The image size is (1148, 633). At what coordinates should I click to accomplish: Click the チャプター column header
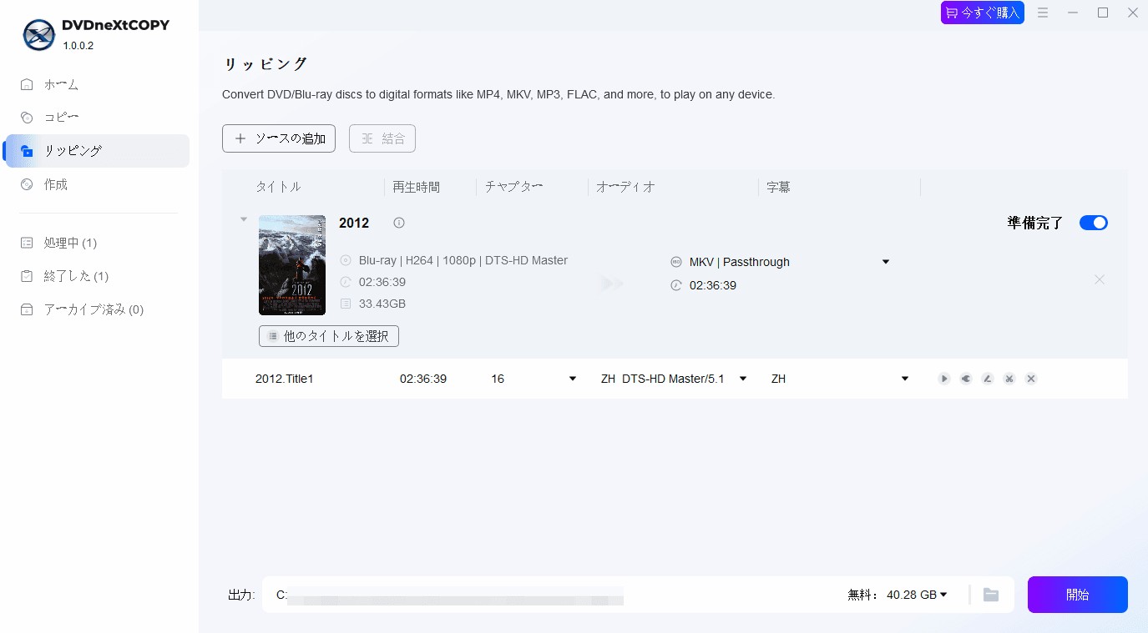tap(514, 187)
